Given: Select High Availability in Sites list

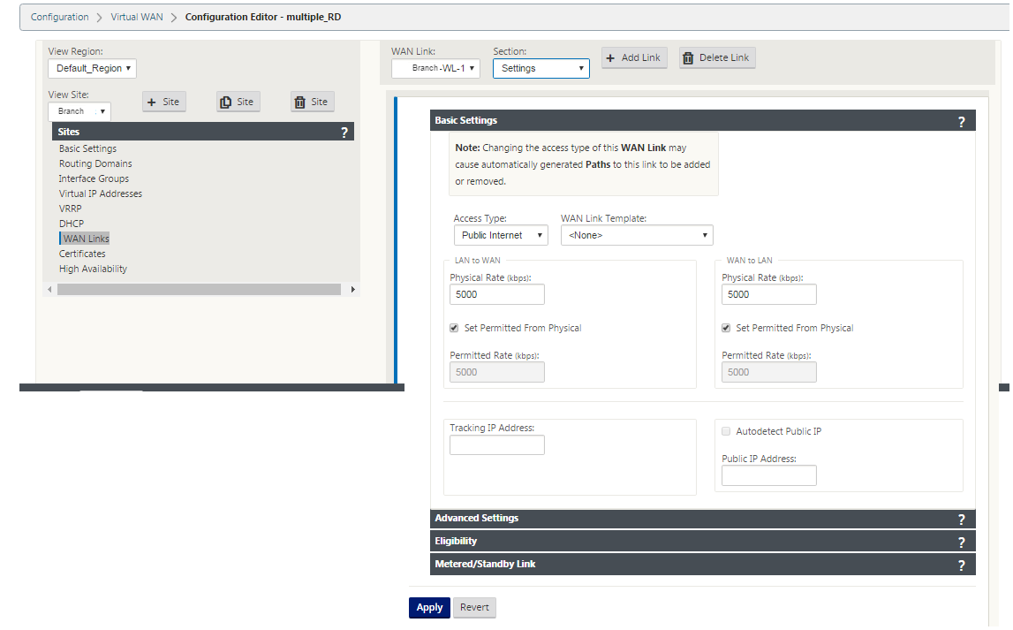Looking at the screenshot, I should click(x=93, y=269).
